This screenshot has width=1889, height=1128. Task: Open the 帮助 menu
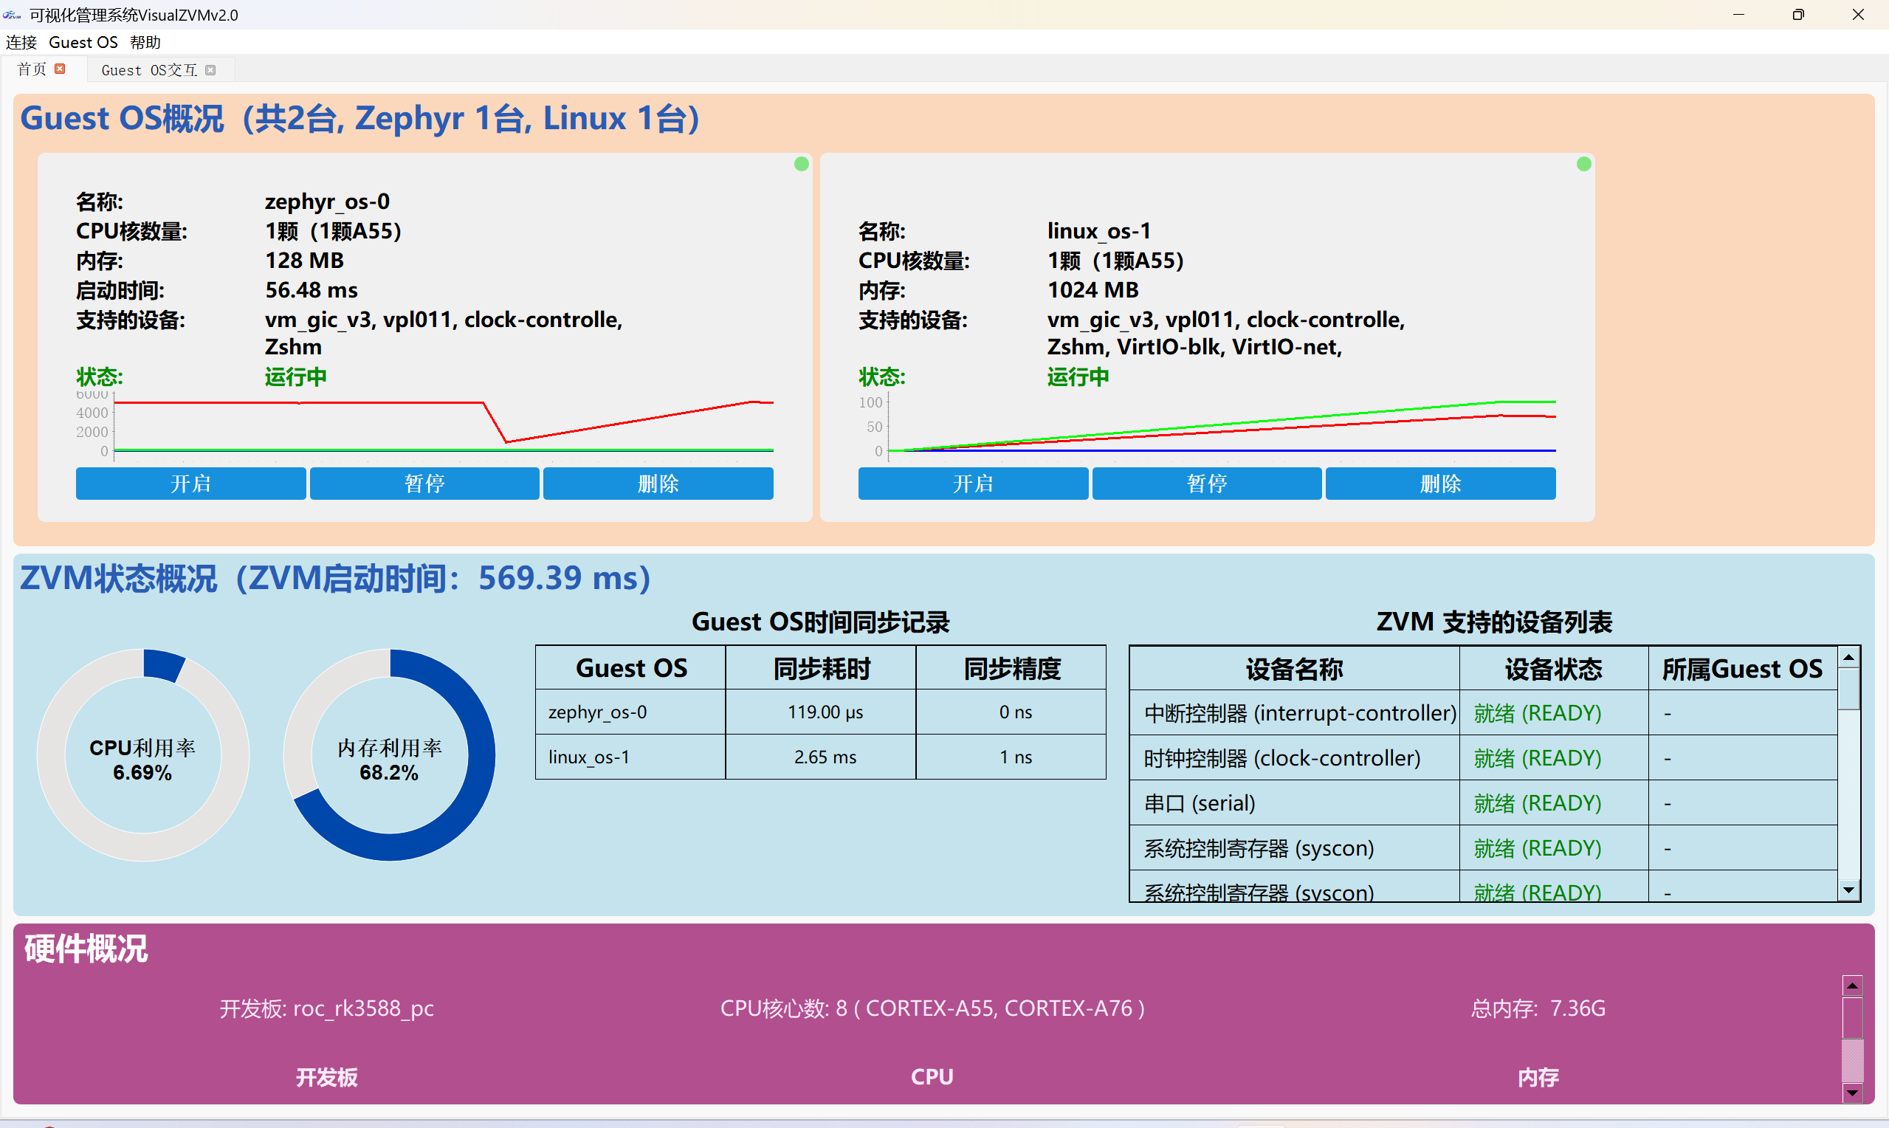pos(145,43)
